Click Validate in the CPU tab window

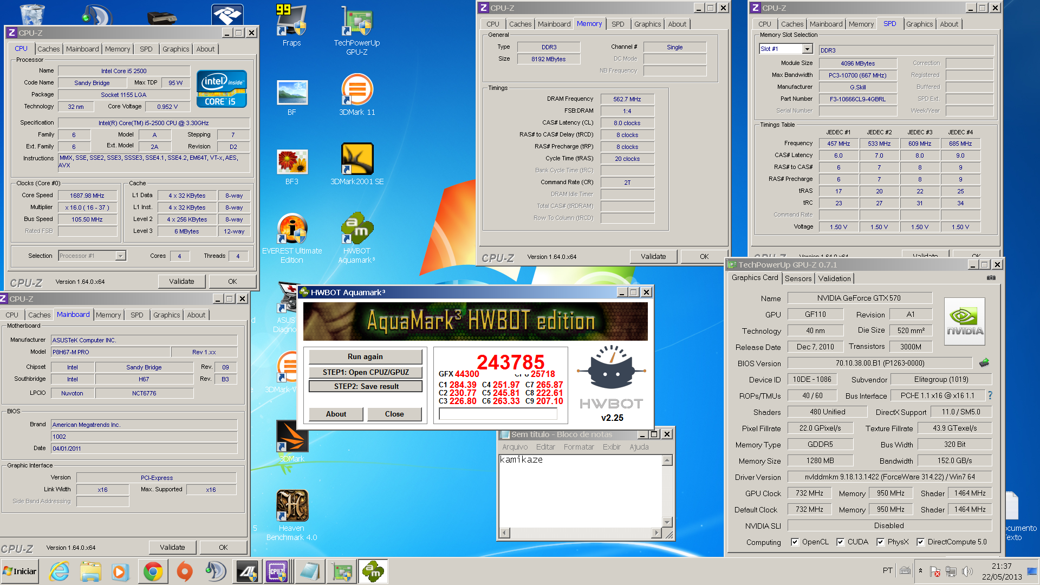[x=181, y=281]
